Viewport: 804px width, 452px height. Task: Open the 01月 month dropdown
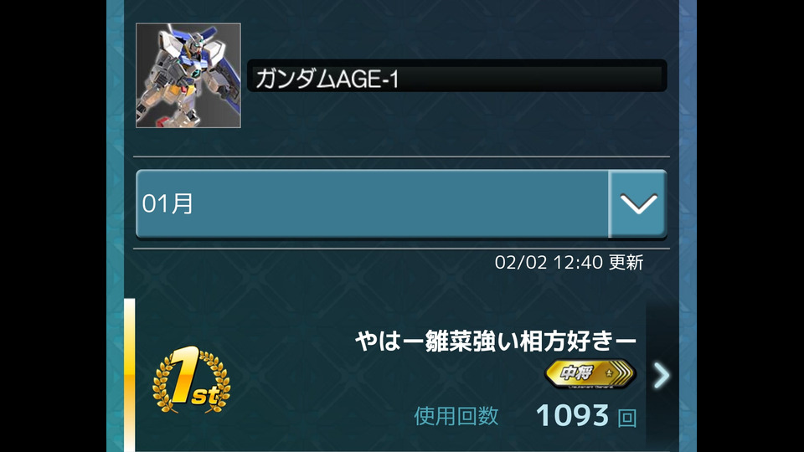click(401, 204)
